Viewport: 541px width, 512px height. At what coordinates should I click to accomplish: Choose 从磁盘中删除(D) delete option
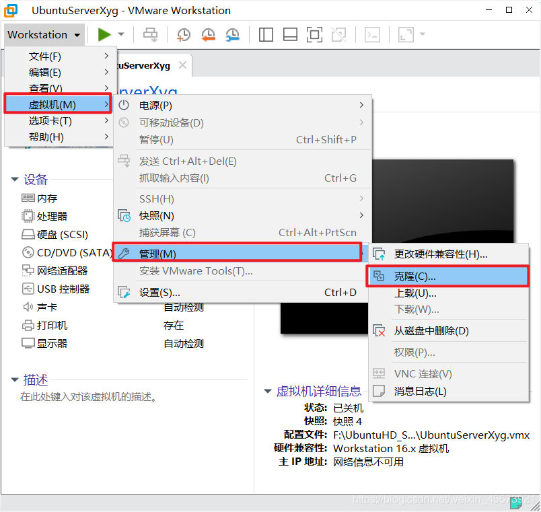click(449, 331)
